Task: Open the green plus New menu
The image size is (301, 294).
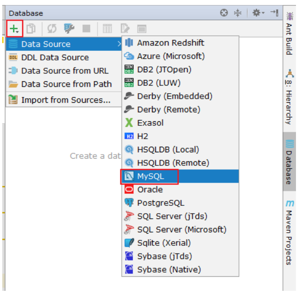Action: [x=15, y=29]
